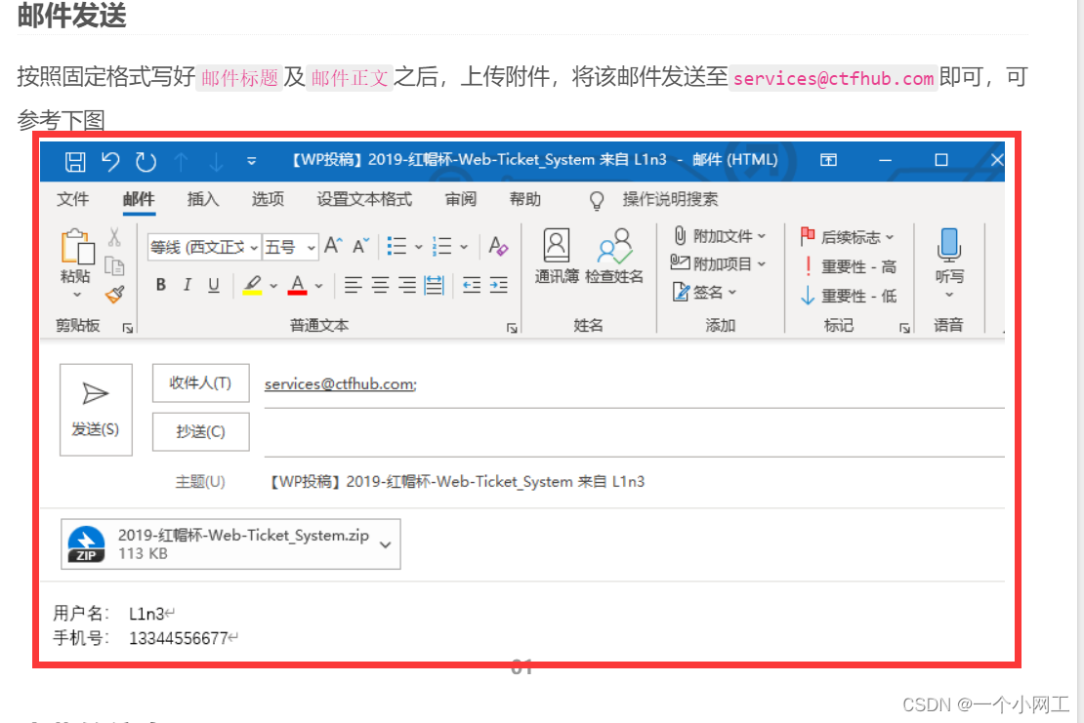Toggle underline formatting
The height and width of the screenshot is (723, 1084).
214,285
